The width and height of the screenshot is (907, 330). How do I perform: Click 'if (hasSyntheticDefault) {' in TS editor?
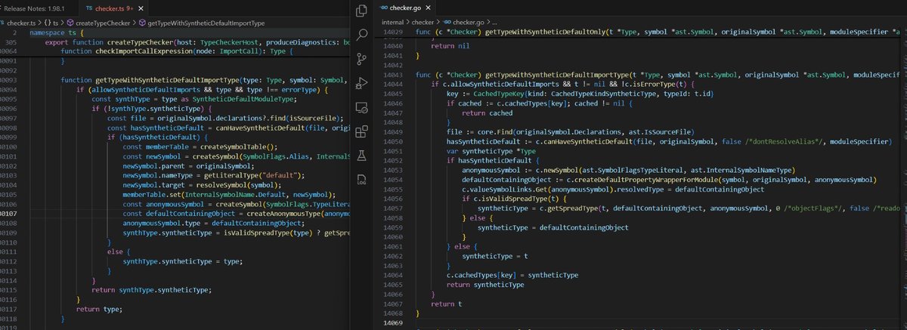click(x=158, y=137)
